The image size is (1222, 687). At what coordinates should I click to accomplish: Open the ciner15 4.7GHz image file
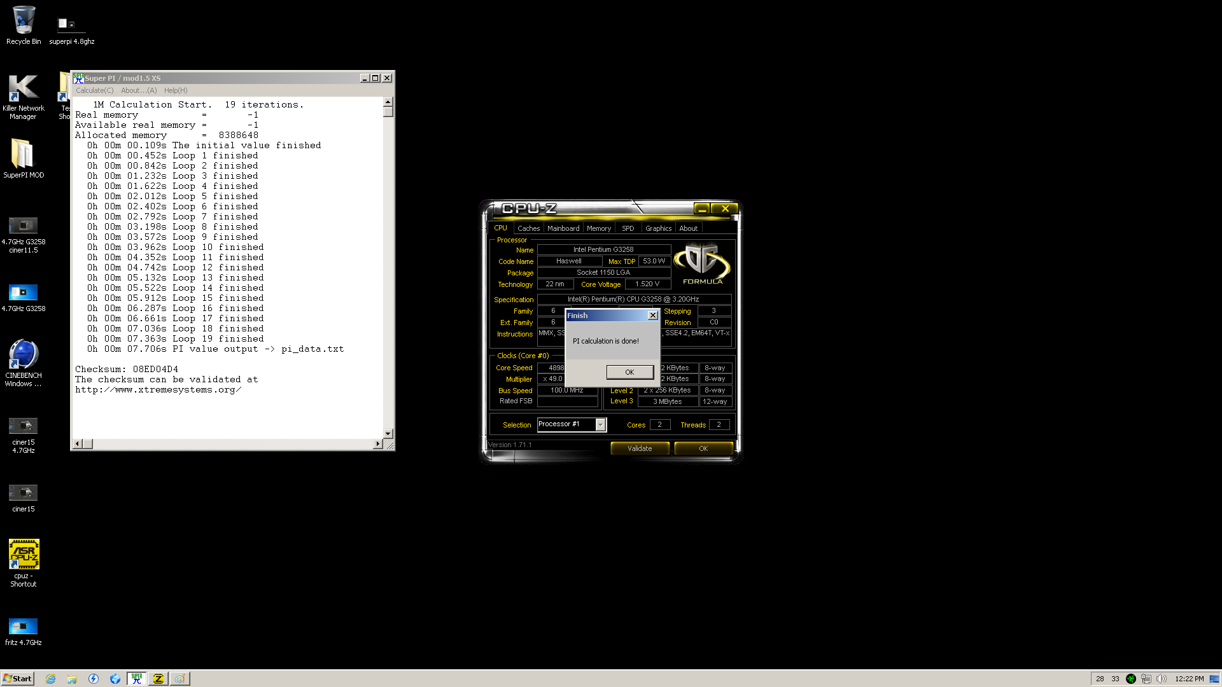point(24,435)
